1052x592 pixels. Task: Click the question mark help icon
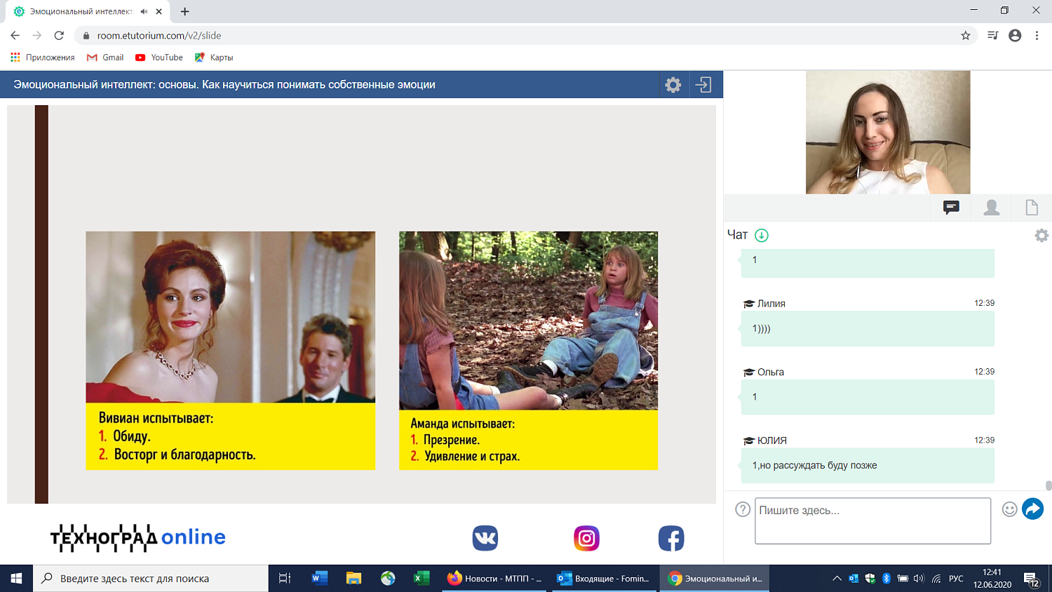743,509
